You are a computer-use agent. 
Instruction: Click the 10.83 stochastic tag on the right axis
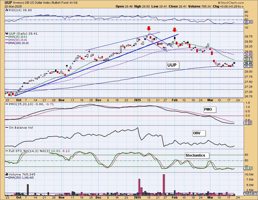(x=248, y=168)
